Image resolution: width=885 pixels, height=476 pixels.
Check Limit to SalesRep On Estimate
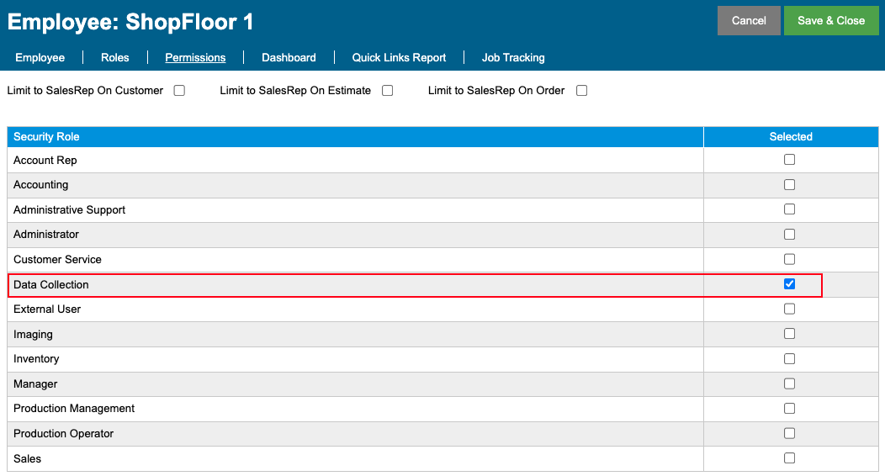coord(387,90)
